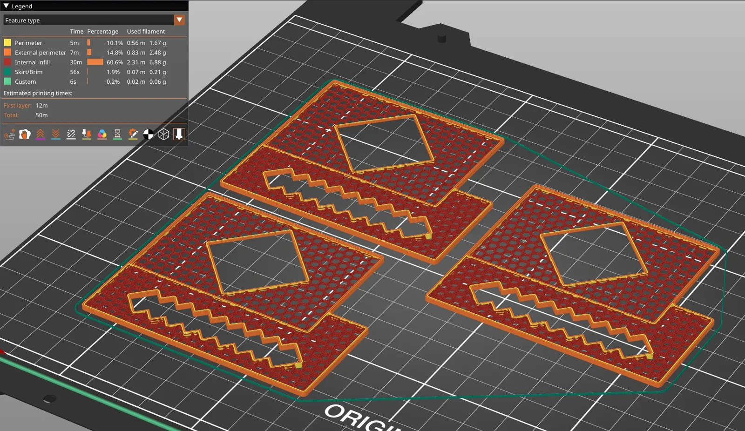
Task: Click the dark red Internal infill swatch
Action: [7, 62]
